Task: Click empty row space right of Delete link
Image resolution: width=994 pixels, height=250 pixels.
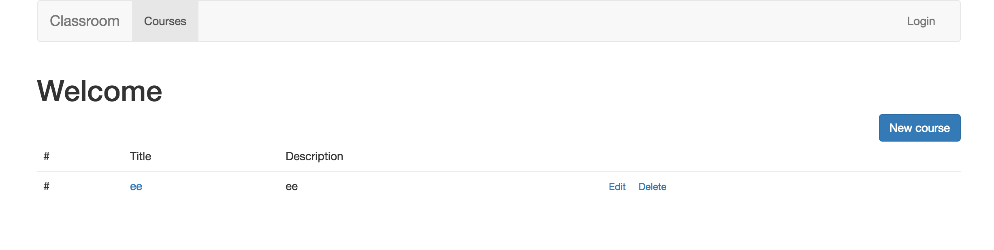Action: [x=810, y=186]
